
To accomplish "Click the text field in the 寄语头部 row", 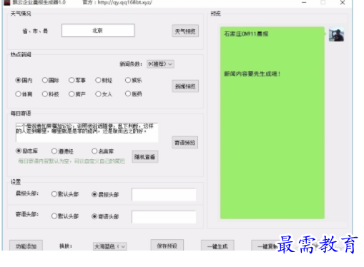I will point(164,217).
